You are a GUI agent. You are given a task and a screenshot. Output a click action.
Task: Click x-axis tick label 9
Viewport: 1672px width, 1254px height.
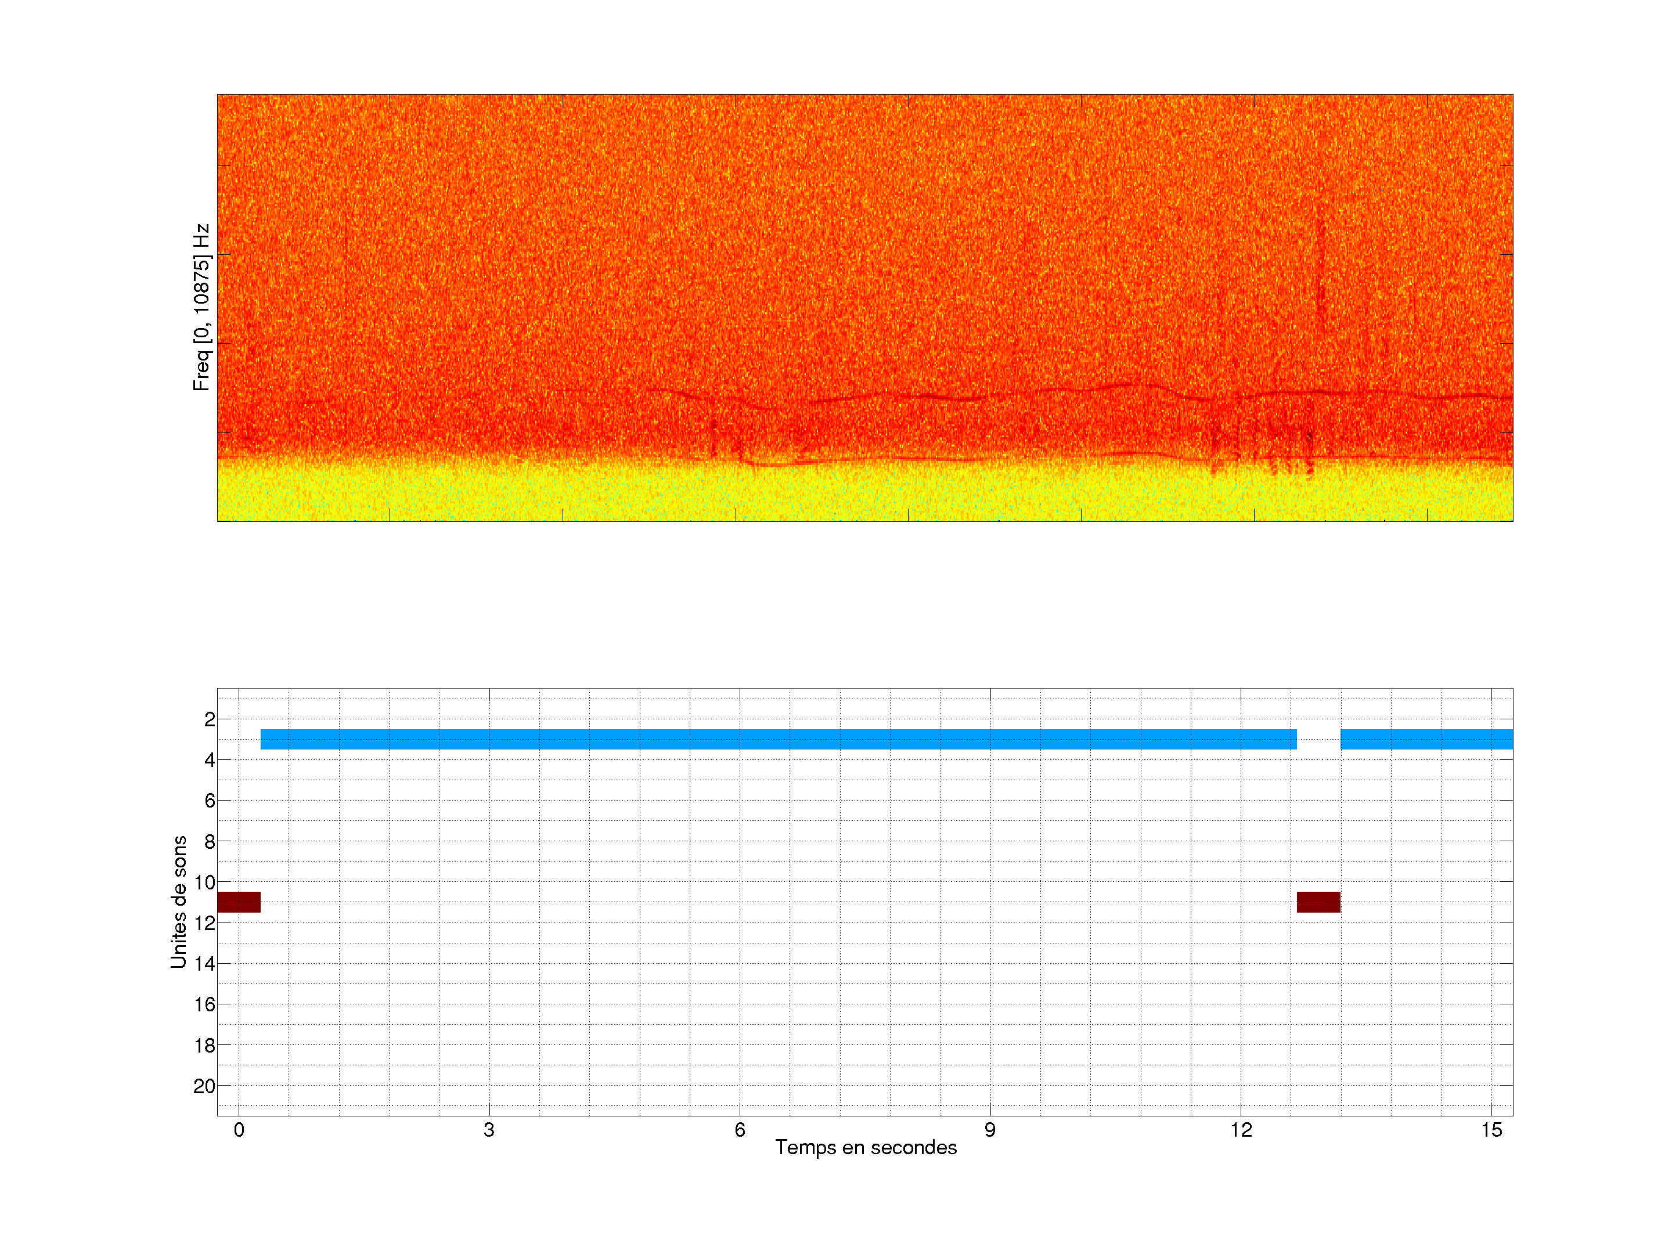(989, 1130)
